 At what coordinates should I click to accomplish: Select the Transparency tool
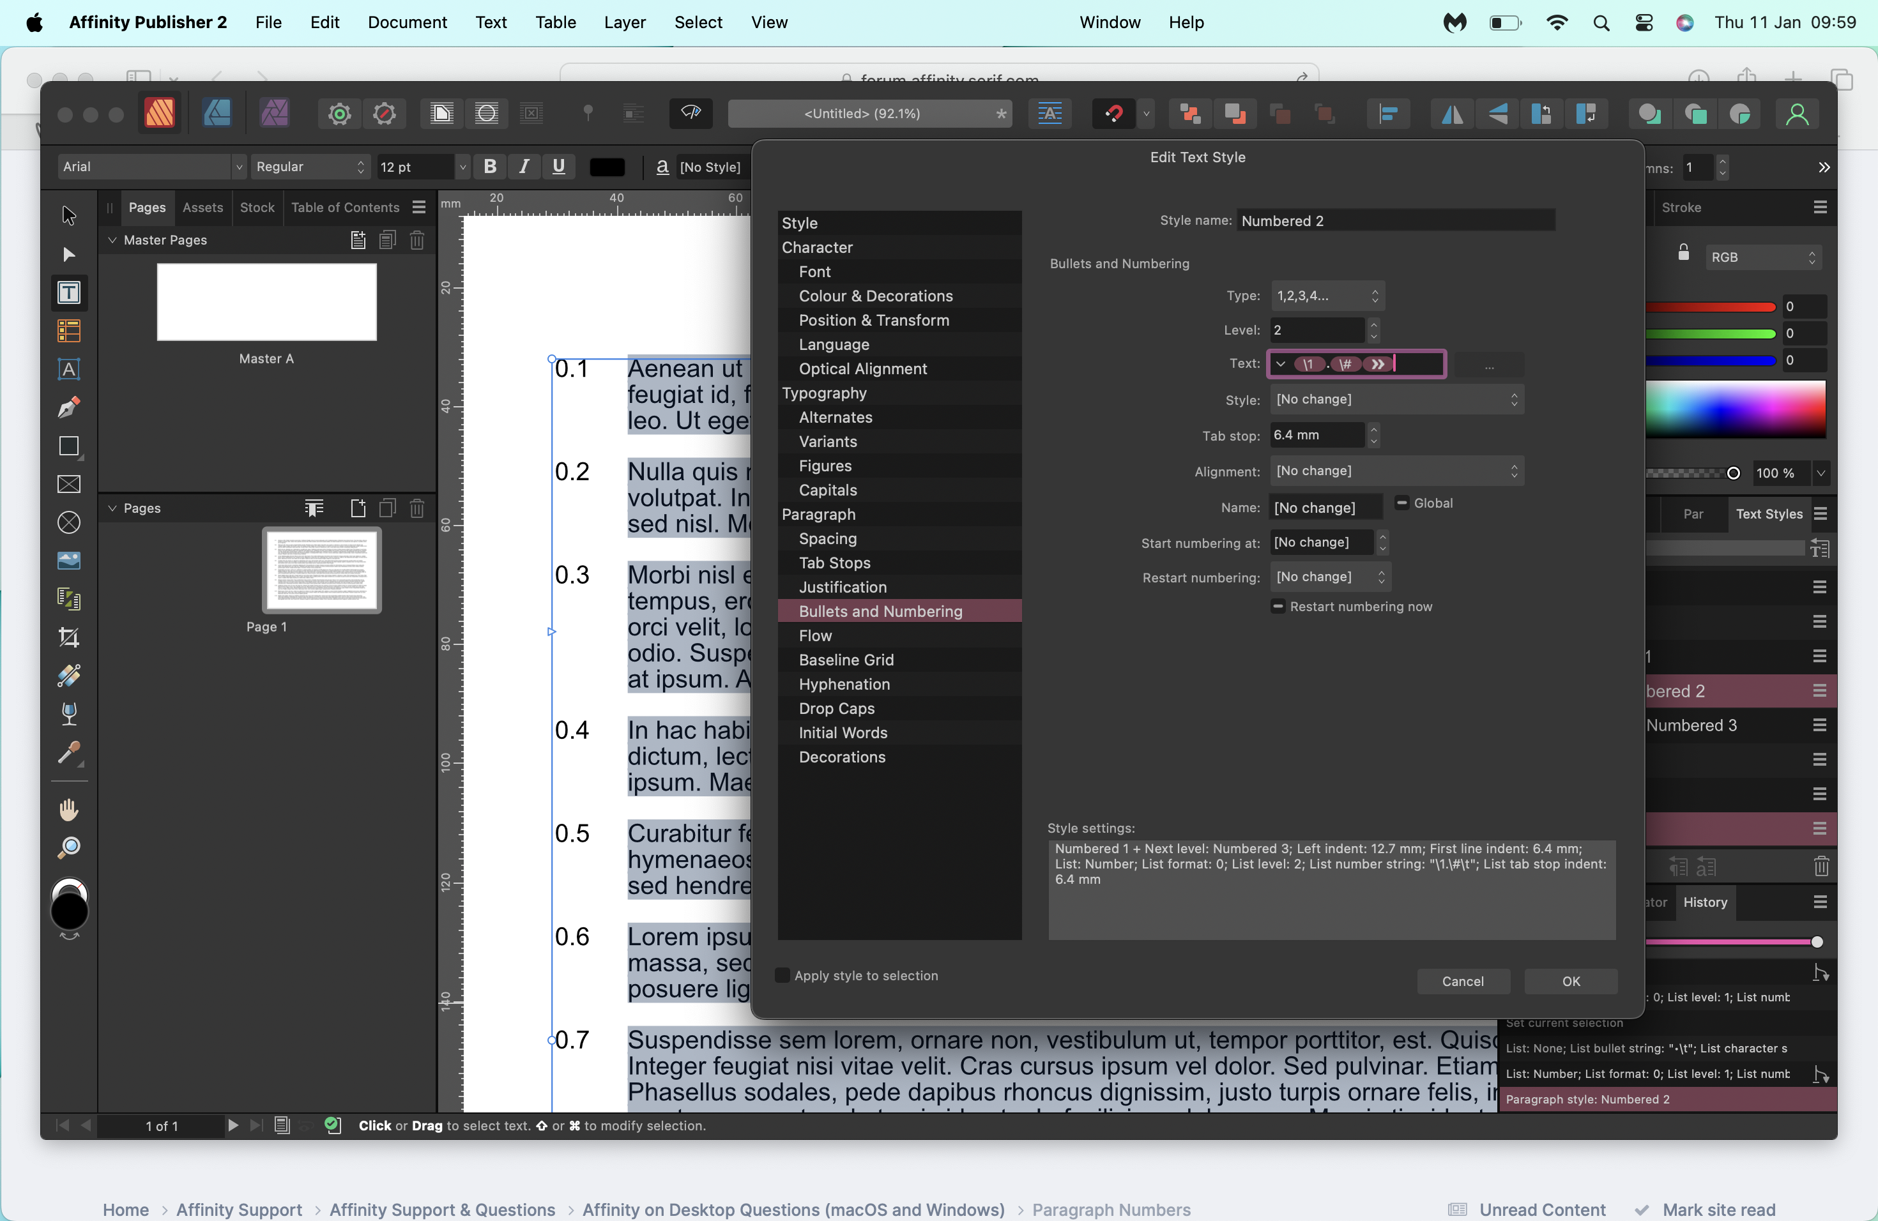point(70,714)
